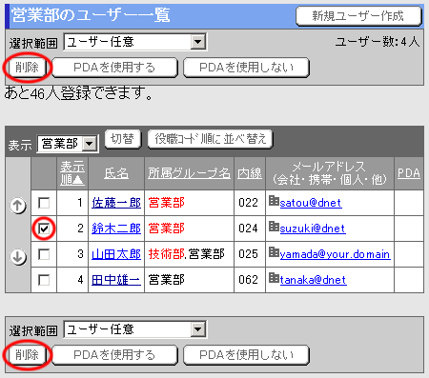
Task: Open the top 選択範囲 dropdown
Action: click(x=135, y=42)
